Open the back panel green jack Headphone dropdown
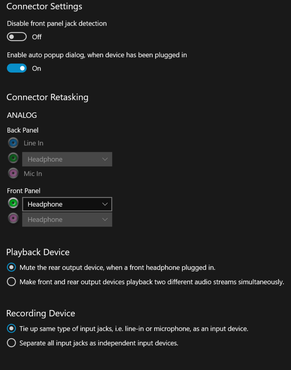291x370 pixels. tap(67, 159)
